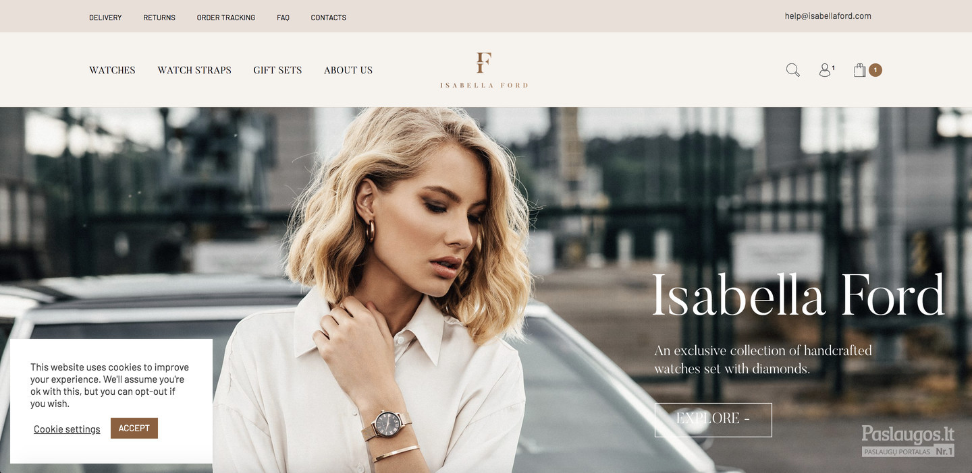Click the help@isabellaford.com email link

click(x=828, y=16)
